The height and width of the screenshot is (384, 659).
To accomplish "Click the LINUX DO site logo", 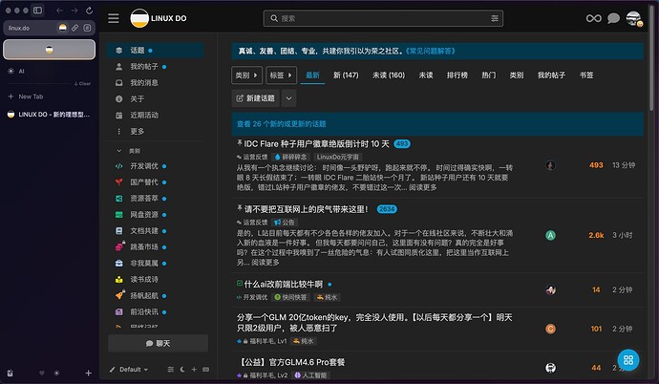I will tap(159, 18).
